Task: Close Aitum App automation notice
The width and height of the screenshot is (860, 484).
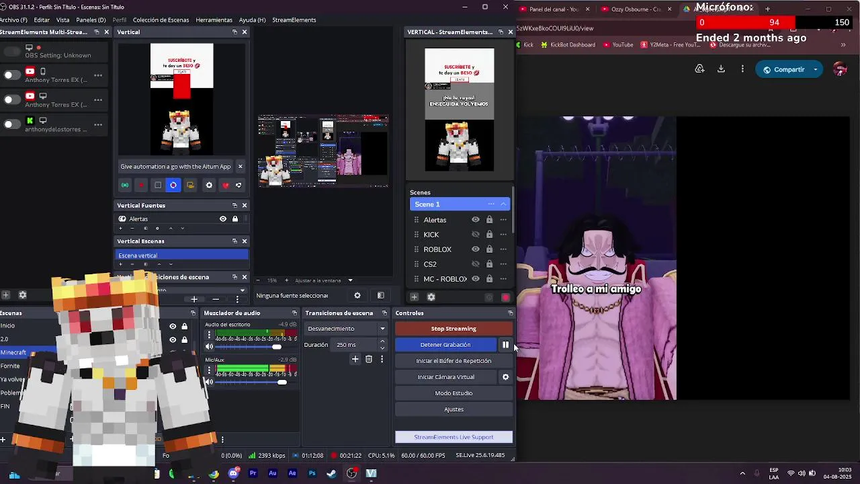Action: [x=240, y=167]
